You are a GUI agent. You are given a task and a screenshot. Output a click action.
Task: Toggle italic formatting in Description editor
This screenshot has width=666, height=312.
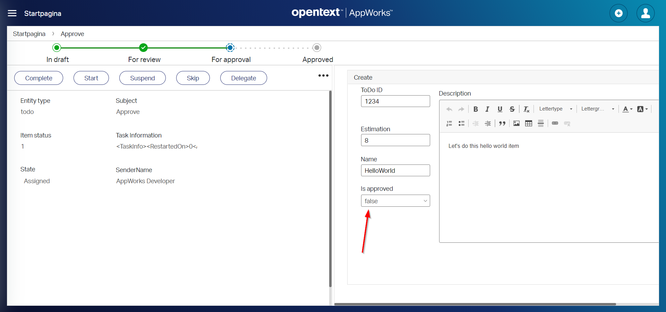click(x=487, y=109)
